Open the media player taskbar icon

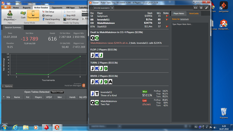click(x=36, y=127)
